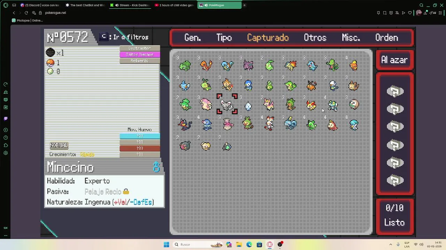
Task: Toggle Minccino's gender symbol
Action: point(156,167)
